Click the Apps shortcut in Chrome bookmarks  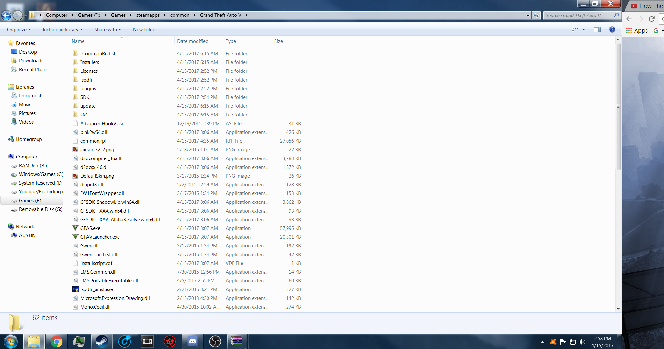pos(637,31)
